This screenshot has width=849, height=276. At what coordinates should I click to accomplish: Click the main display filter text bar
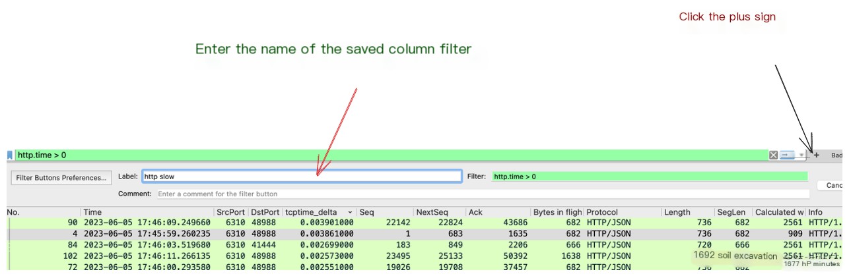[390, 155]
